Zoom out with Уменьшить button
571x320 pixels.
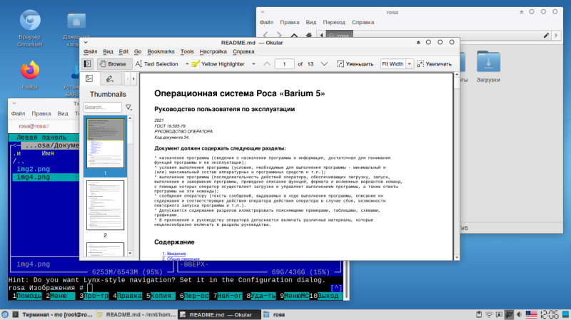pos(355,63)
